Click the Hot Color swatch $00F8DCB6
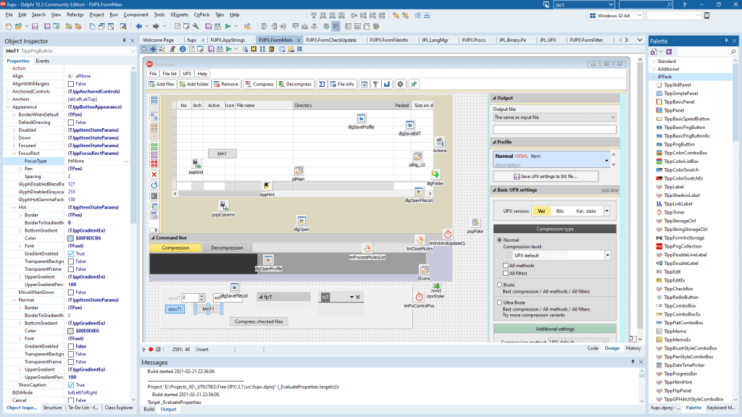Image resolution: width=742 pixels, height=417 pixels. click(x=71, y=238)
